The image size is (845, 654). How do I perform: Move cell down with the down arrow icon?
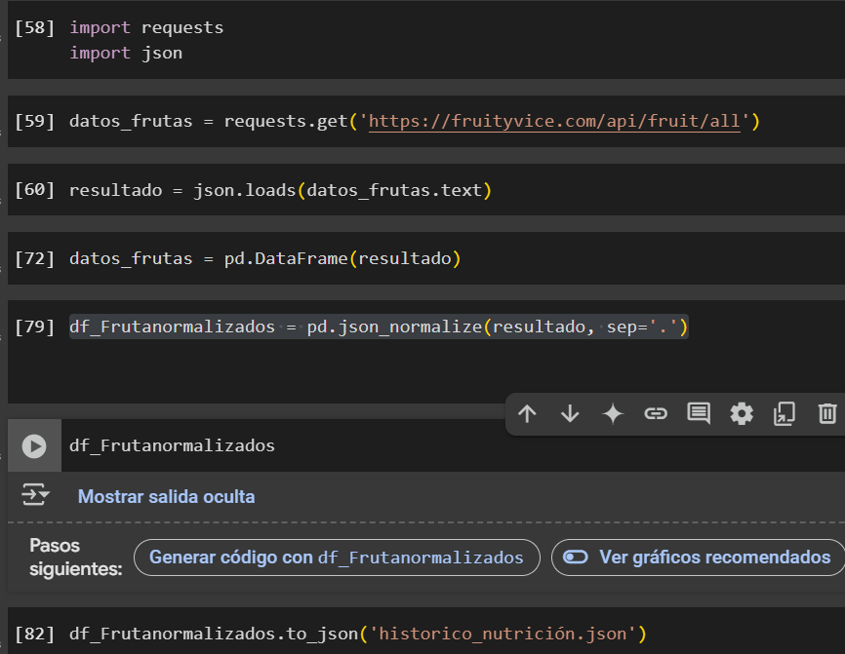tap(570, 414)
